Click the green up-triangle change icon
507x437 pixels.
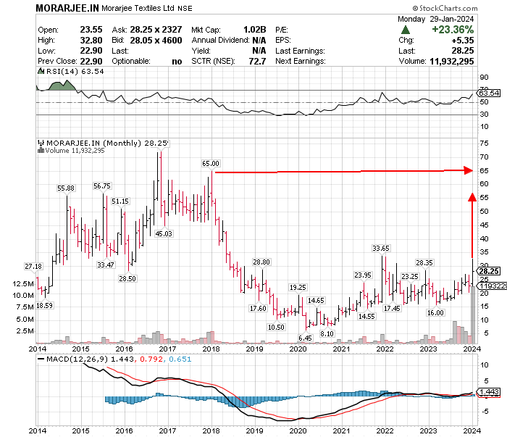[x=405, y=30]
